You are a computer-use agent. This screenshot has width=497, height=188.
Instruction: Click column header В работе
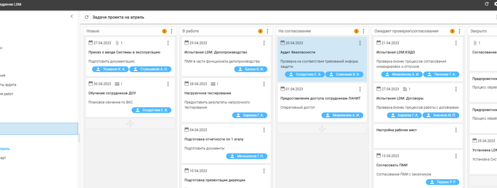(x=191, y=31)
